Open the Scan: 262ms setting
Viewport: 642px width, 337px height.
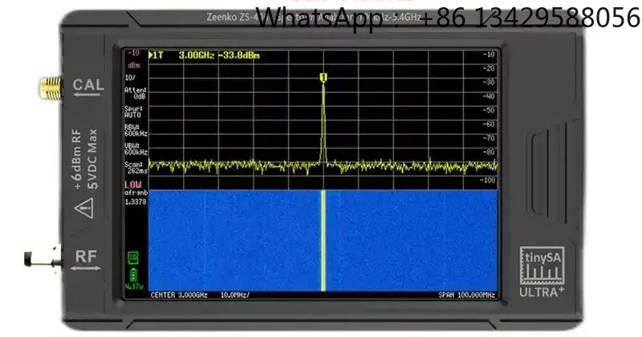pyautogui.click(x=136, y=168)
